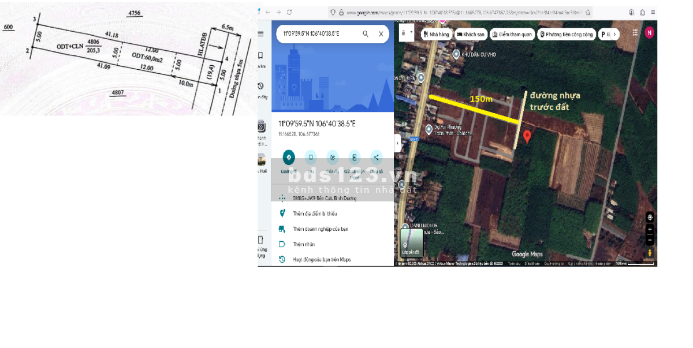Viewport: 693px width, 348px height.
Task: Zoom in the map with plus button
Action: (650, 229)
